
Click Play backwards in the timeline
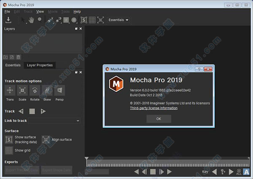pyautogui.click(x=137, y=172)
